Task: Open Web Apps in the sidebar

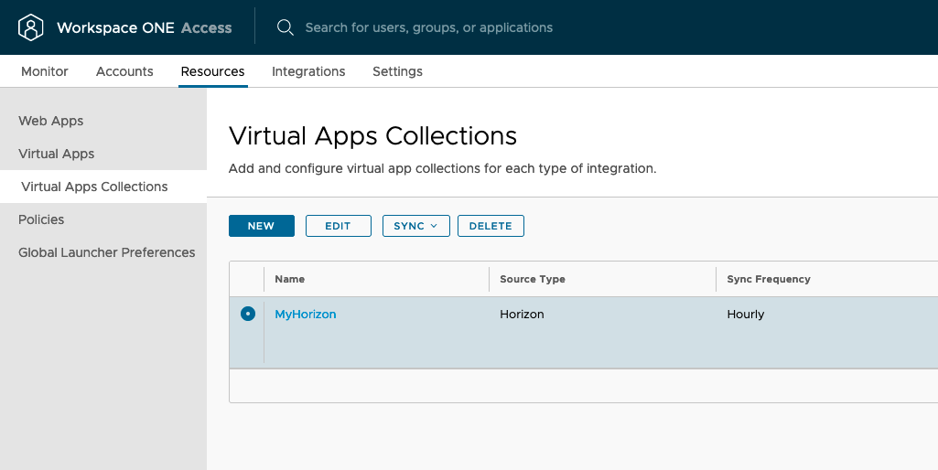Action: [51, 121]
